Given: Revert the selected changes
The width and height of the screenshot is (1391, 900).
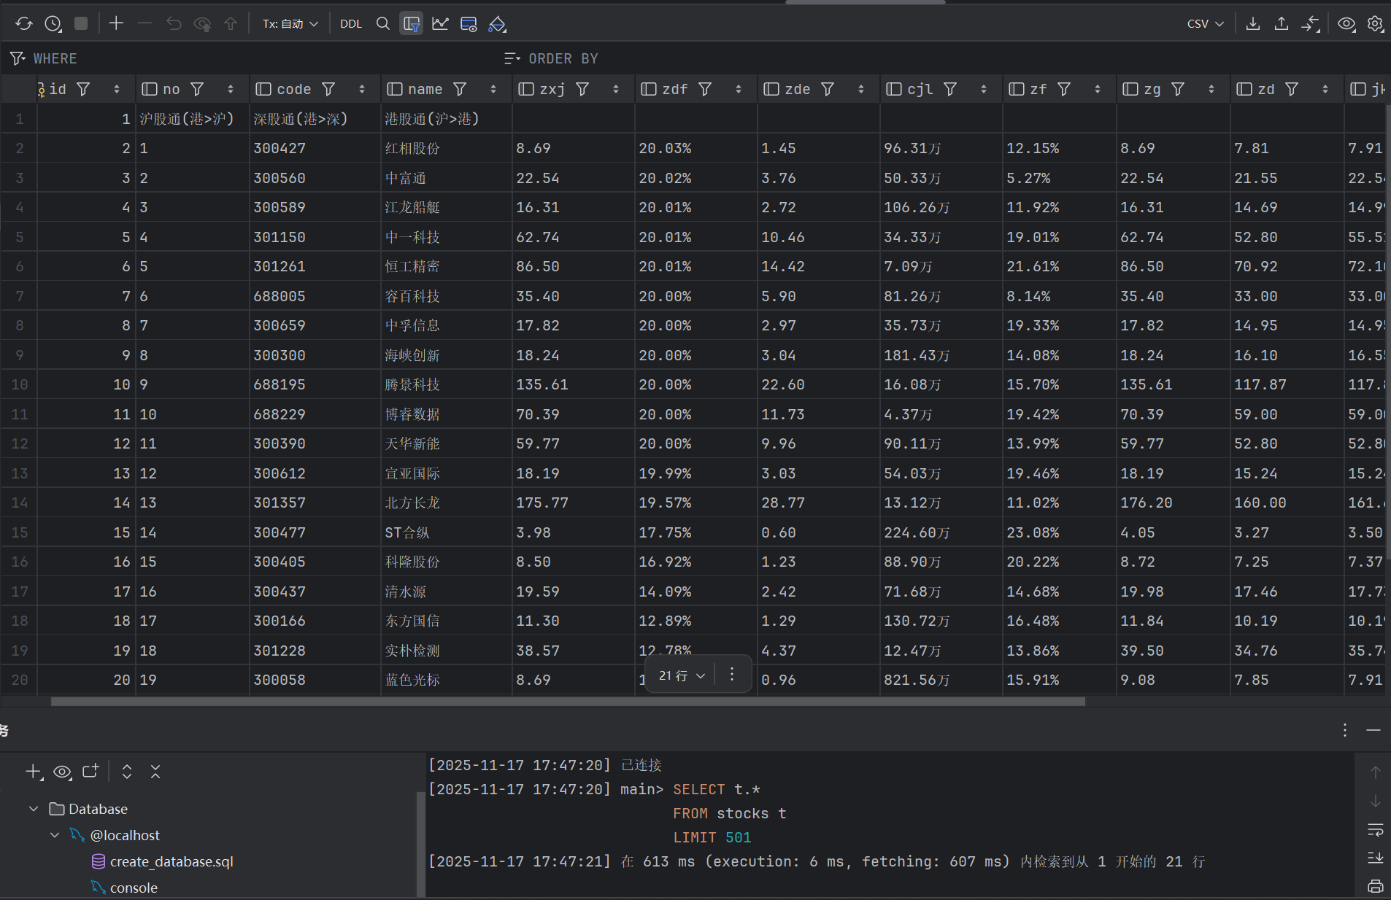Looking at the screenshot, I should 174,24.
